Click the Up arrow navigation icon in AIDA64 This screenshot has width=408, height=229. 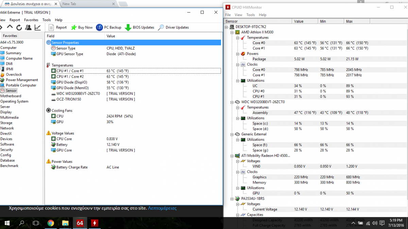(x=10, y=27)
